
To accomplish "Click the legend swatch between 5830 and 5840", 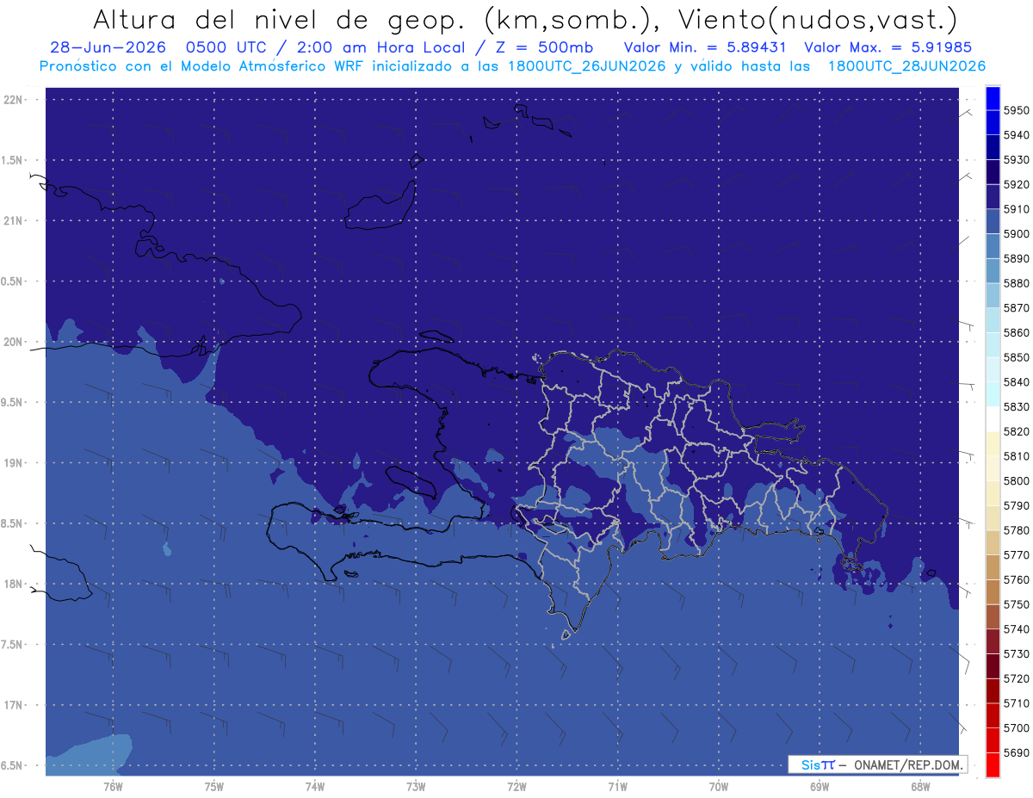I will point(992,394).
